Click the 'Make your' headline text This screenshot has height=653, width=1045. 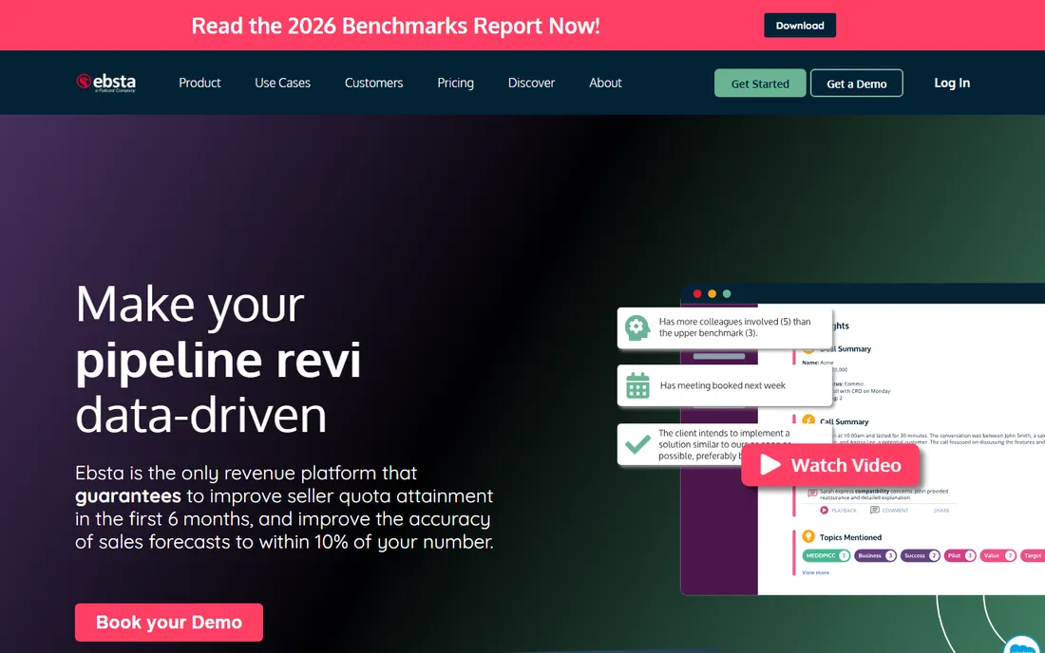pos(190,305)
